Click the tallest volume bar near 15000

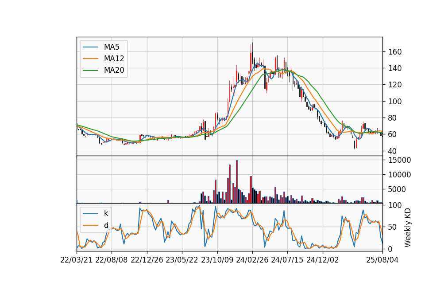coord(237,182)
